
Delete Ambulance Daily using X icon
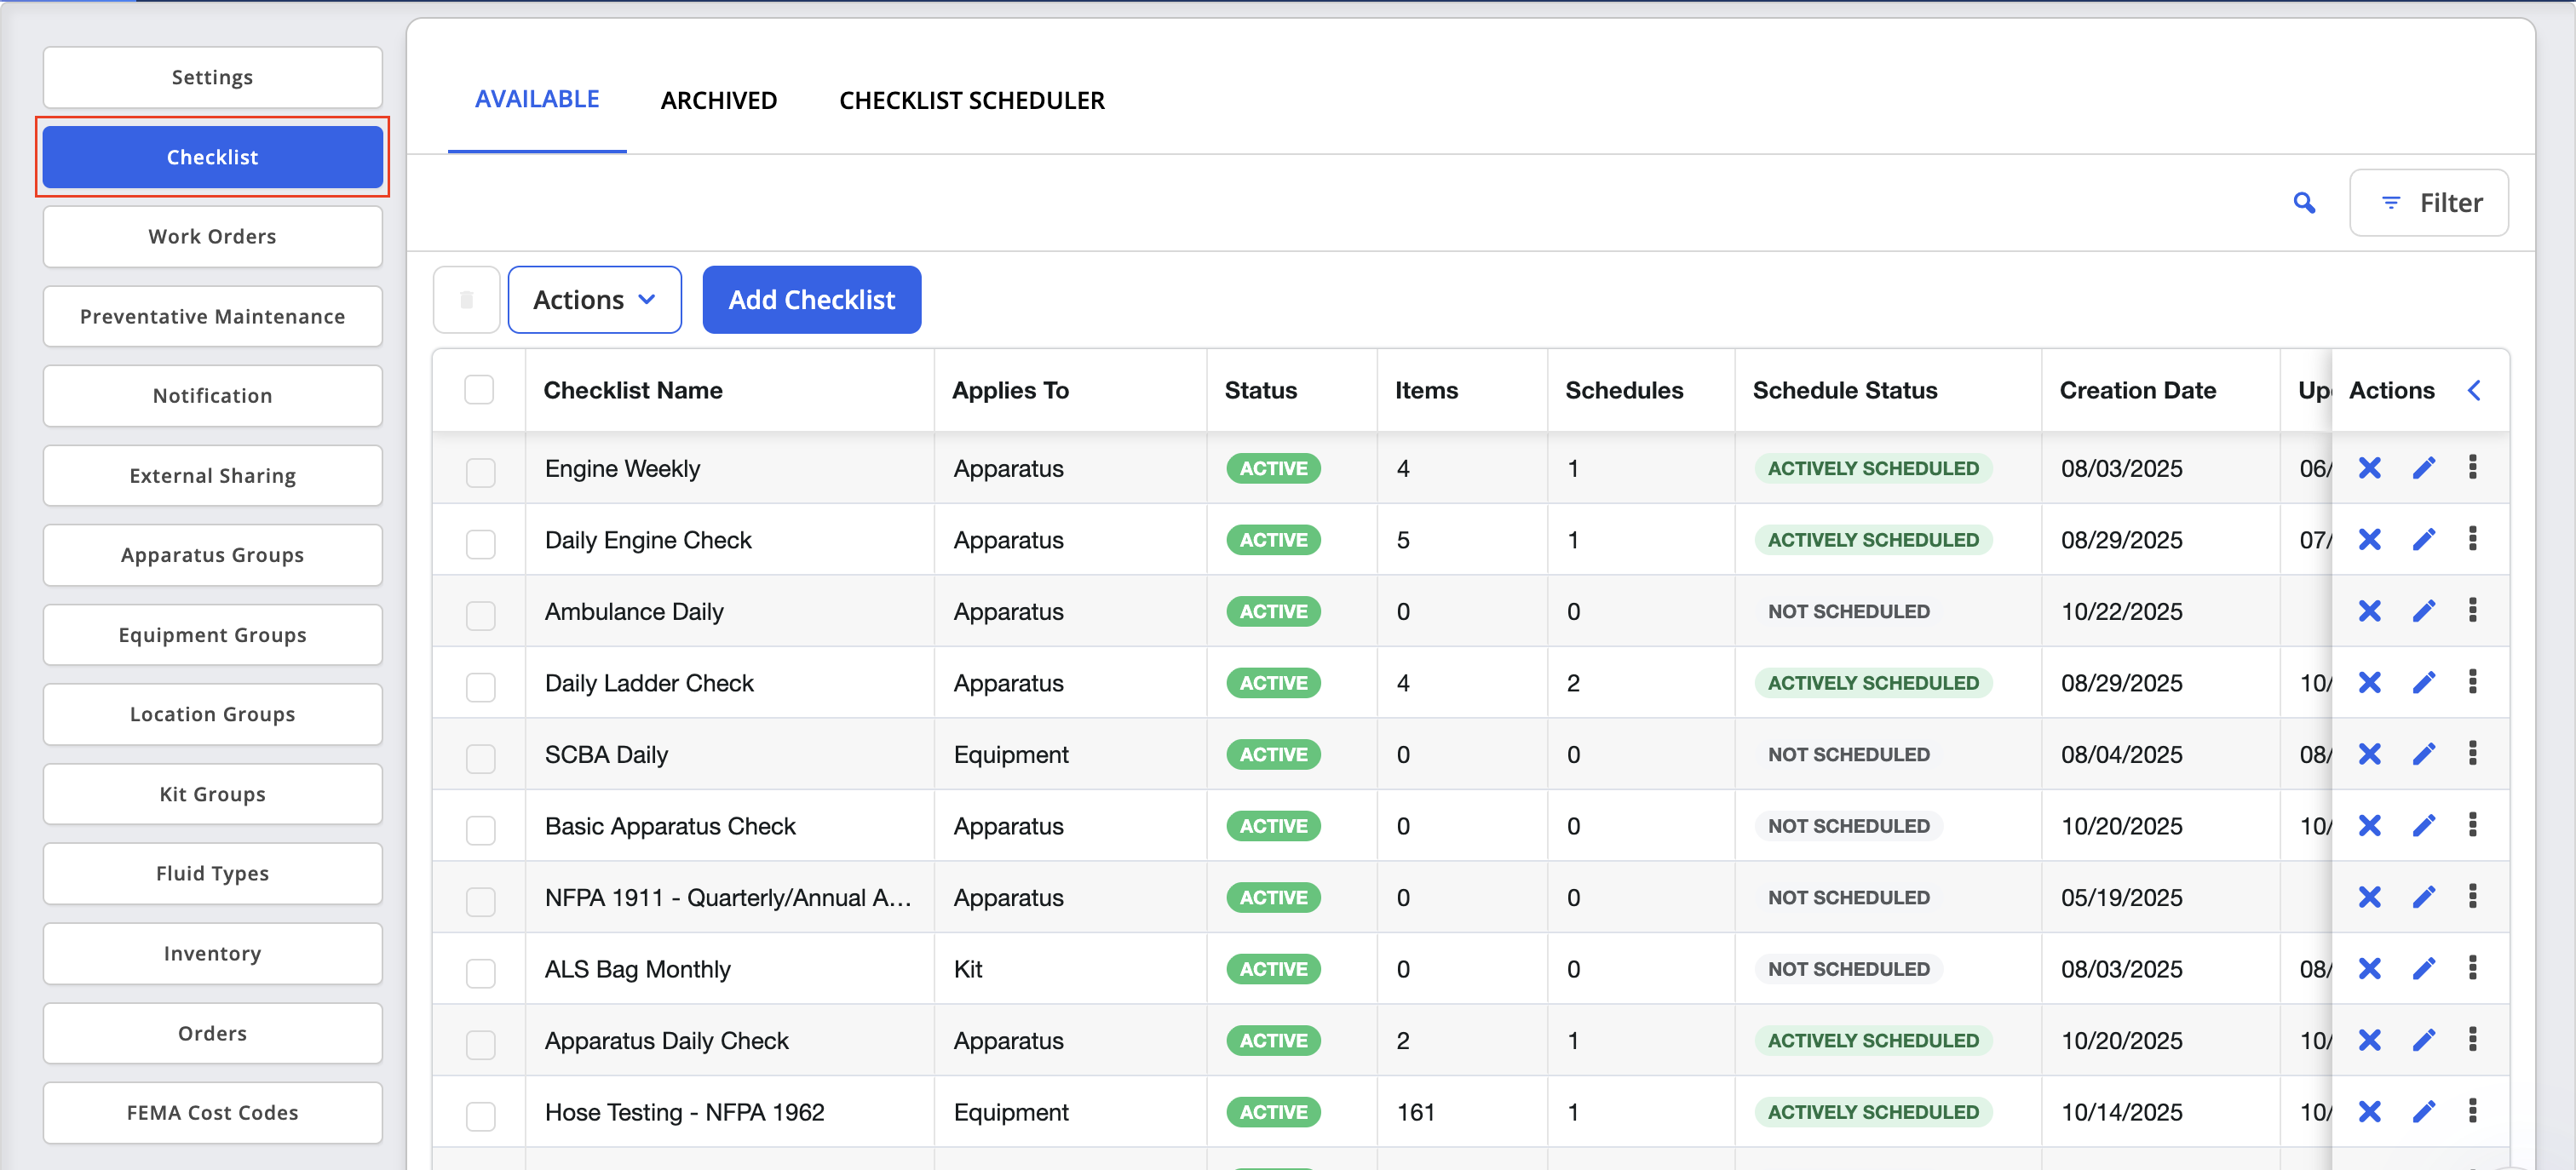tap(2369, 611)
